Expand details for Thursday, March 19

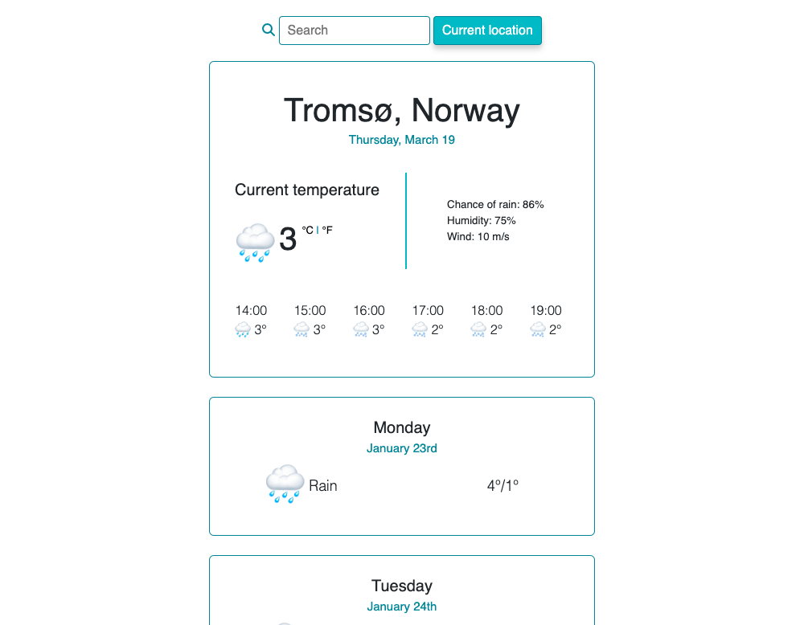click(402, 140)
